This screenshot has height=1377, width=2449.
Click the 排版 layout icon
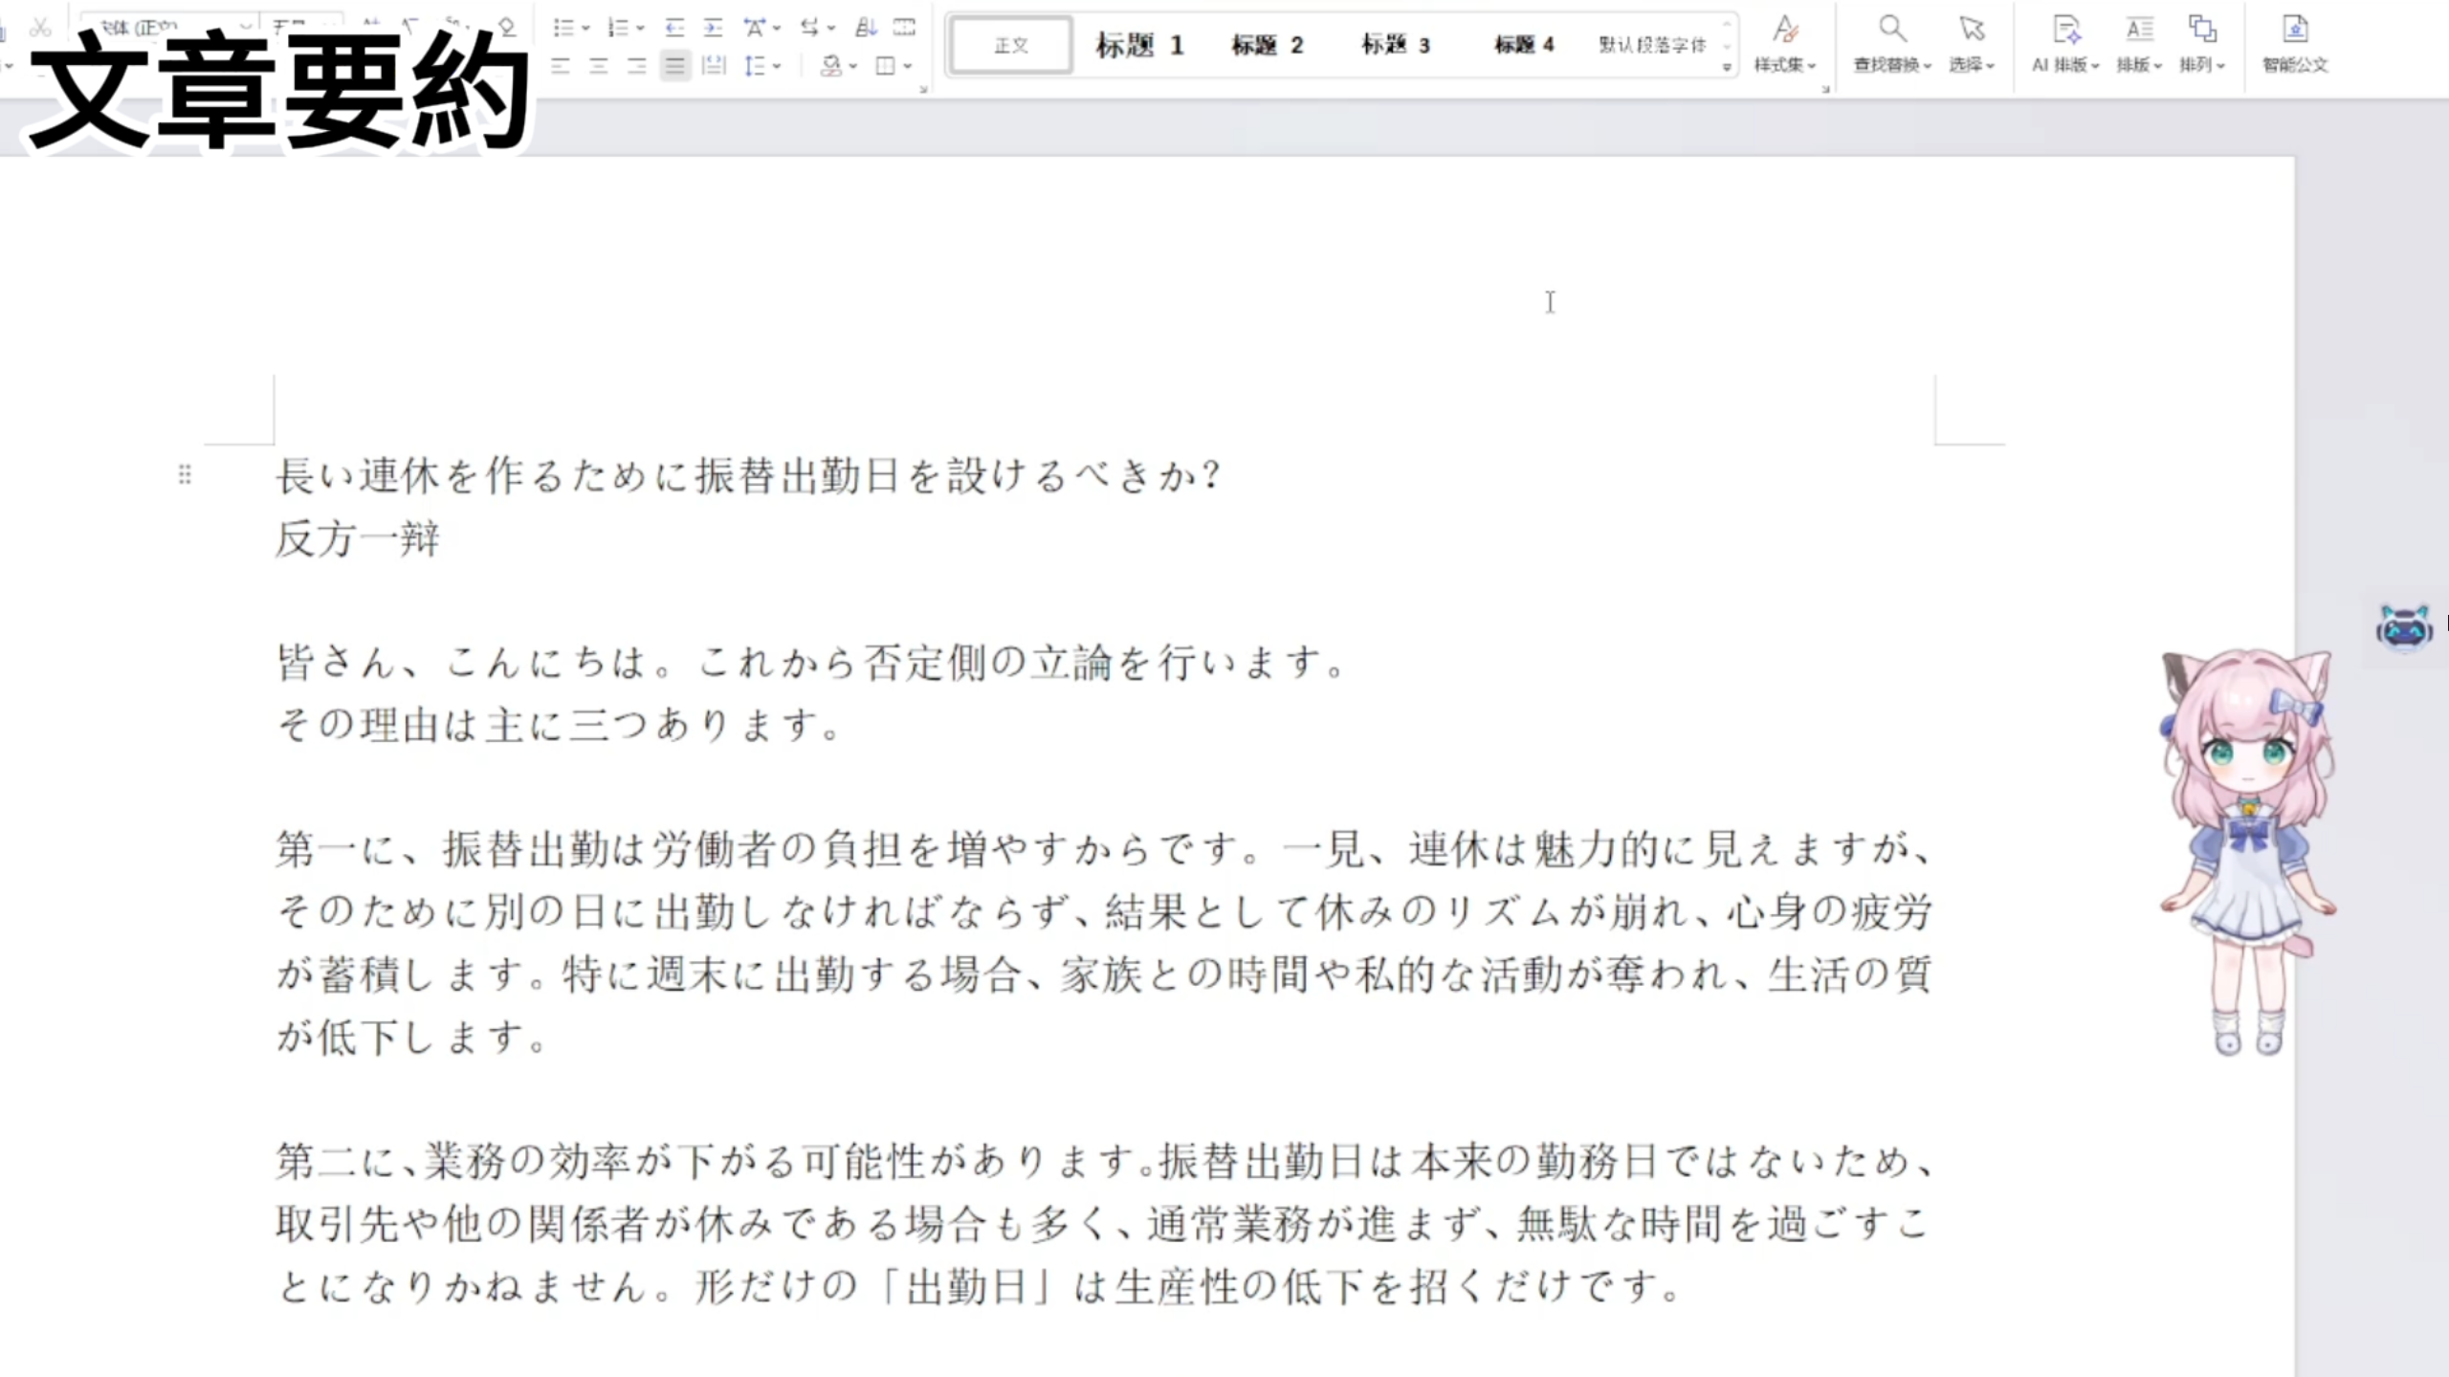[2139, 30]
